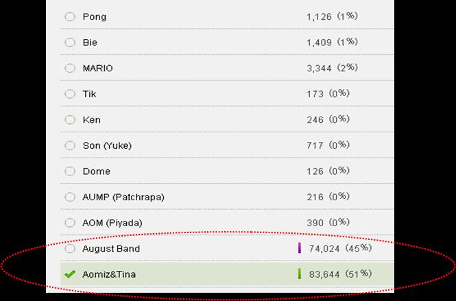Choose the MARIO poll option

point(70,69)
